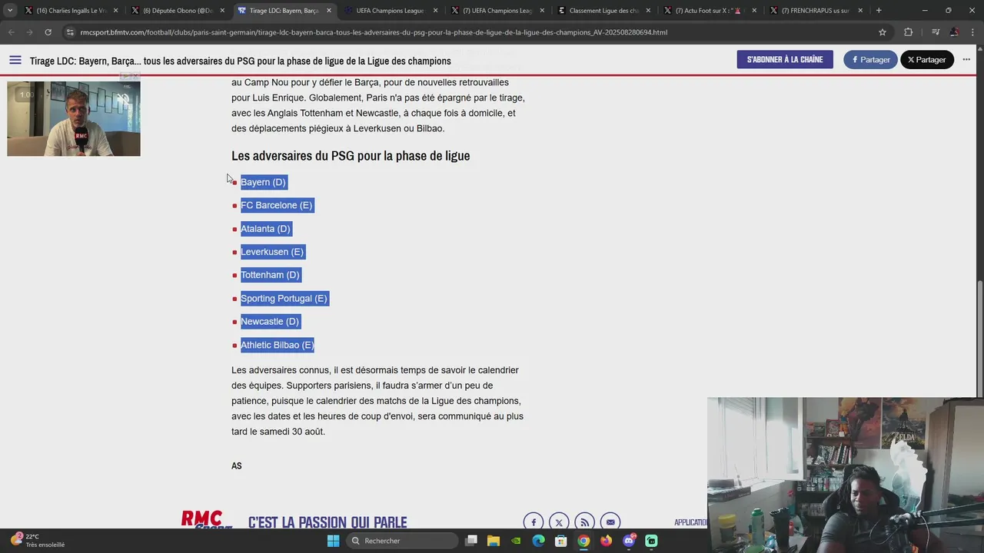Click 'Athletic Bilbao (E)' list item
The width and height of the screenshot is (984, 553).
pyautogui.click(x=278, y=345)
